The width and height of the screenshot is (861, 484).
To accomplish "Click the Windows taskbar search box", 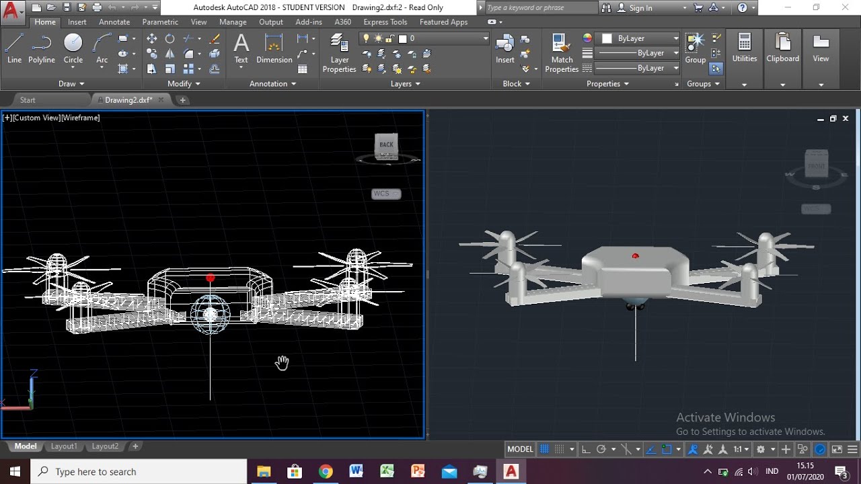I will point(139,471).
